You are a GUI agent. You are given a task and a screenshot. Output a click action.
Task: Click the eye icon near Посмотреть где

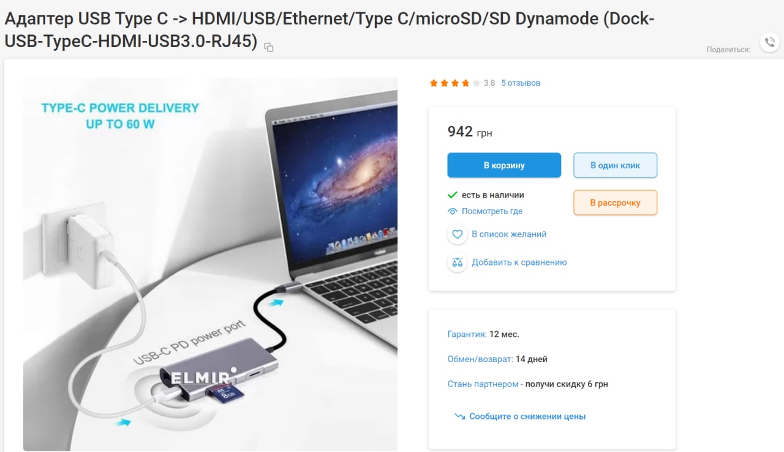click(x=453, y=212)
